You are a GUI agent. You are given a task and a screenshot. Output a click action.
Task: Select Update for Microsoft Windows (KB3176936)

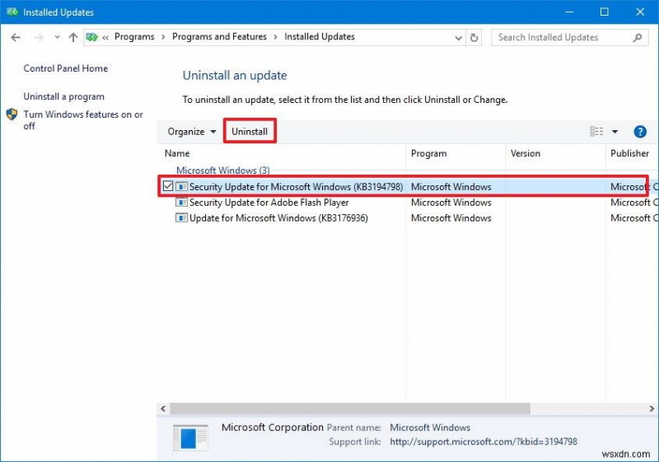click(x=278, y=218)
